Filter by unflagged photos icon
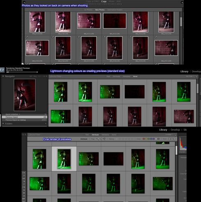 point(101,139)
